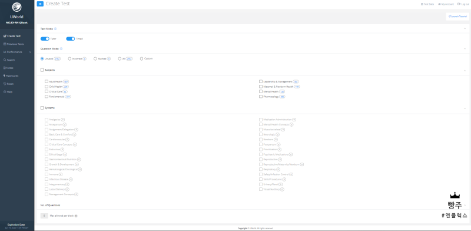Screen dimensions: 471x231
Task: Select the Incorrect question mode radio
Action: tap(69, 59)
